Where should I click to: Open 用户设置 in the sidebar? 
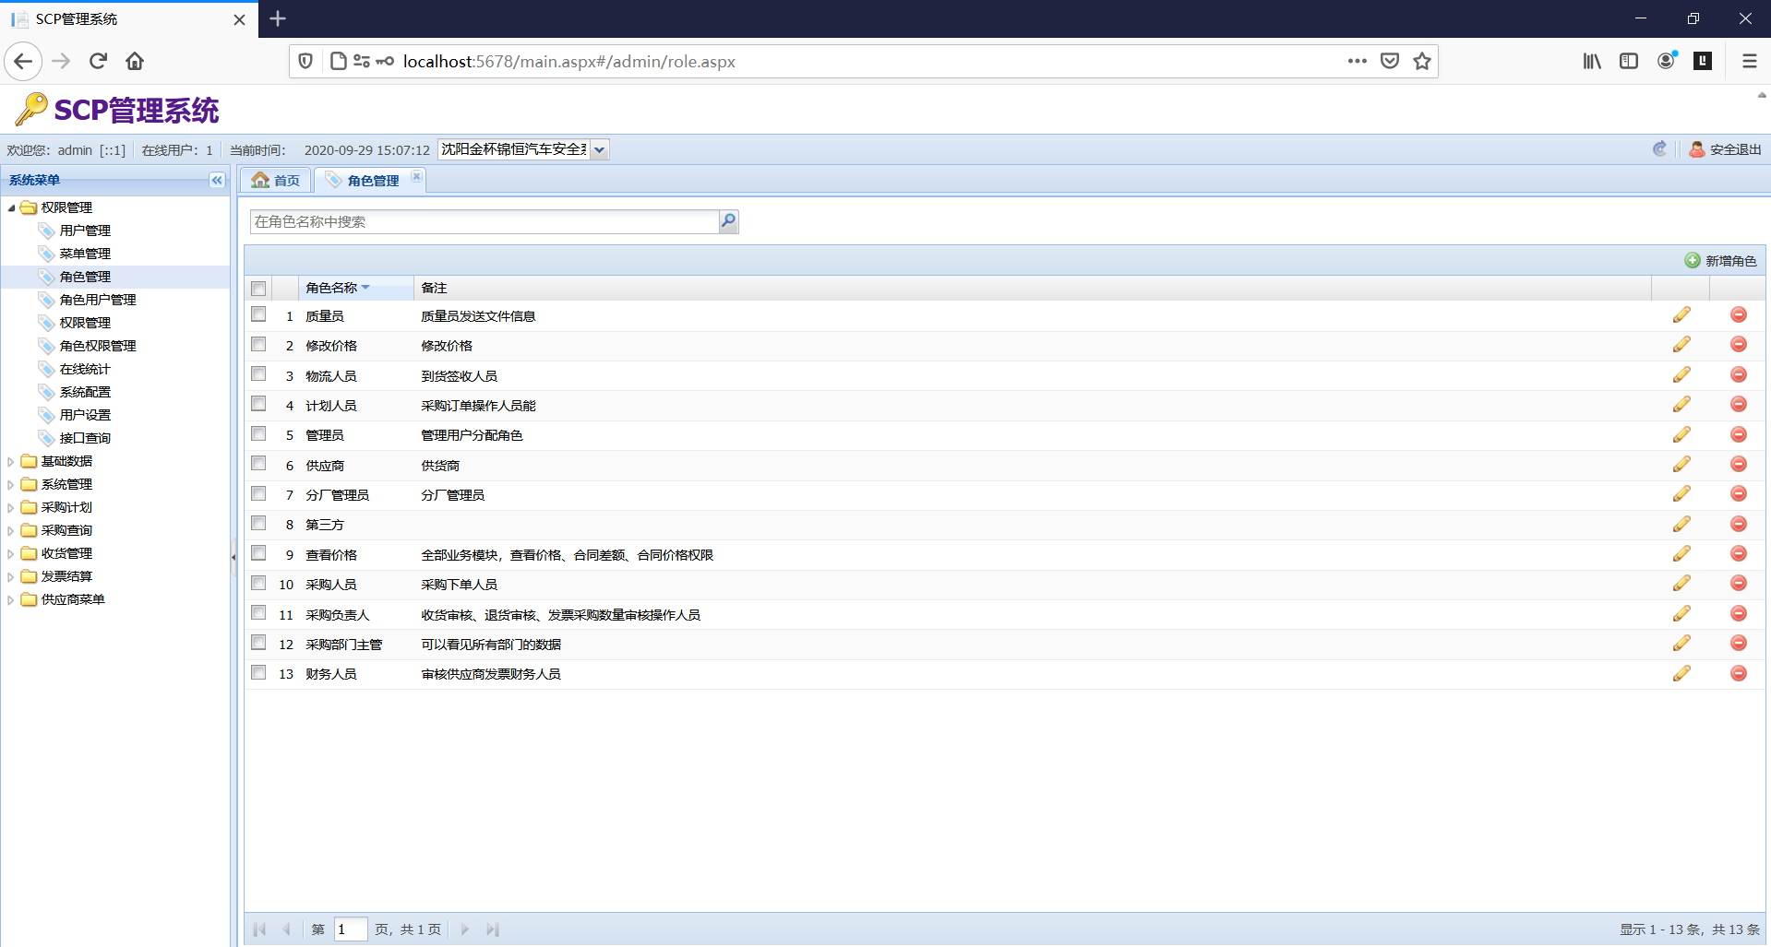(85, 415)
